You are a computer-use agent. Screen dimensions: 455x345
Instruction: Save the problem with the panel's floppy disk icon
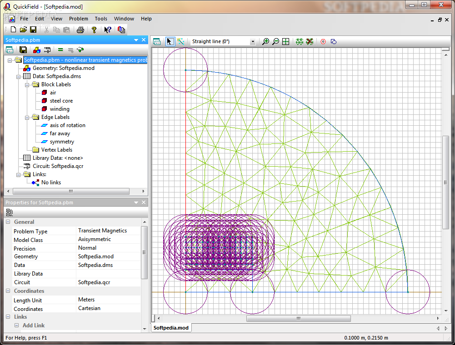pos(23,50)
